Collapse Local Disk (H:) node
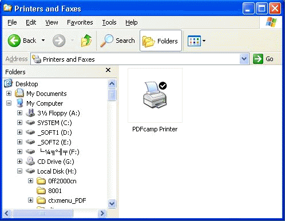 pos(19,171)
